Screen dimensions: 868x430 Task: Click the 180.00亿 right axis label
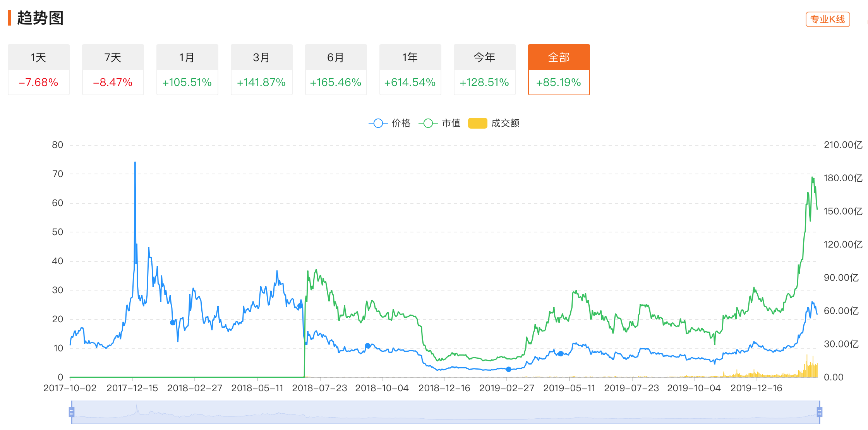pyautogui.click(x=843, y=178)
